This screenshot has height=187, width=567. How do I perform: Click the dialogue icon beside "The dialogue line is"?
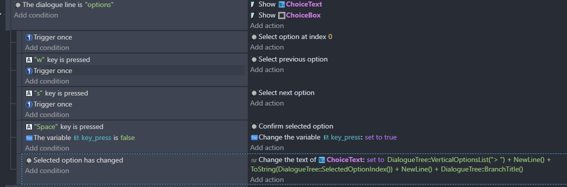coord(18,5)
